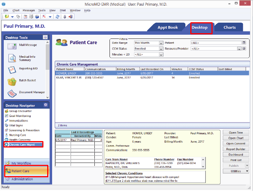Click the blue basket toolbar icon
Viewport: 253px width, 192px height.
37,17
